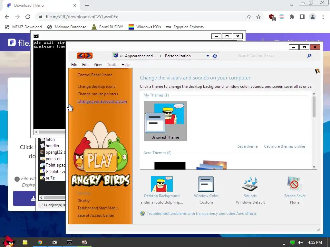This screenshot has height=247, width=330.
Task: Open the Display link in sidebar
Action: pyautogui.click(x=83, y=201)
